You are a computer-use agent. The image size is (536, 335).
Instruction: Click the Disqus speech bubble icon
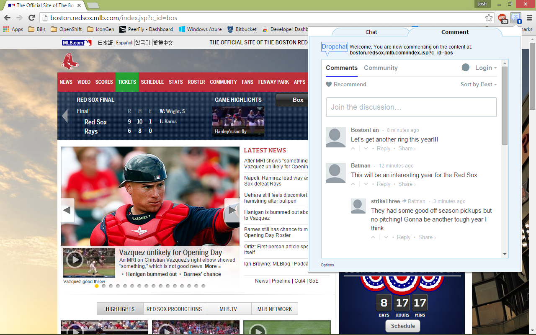(x=465, y=67)
